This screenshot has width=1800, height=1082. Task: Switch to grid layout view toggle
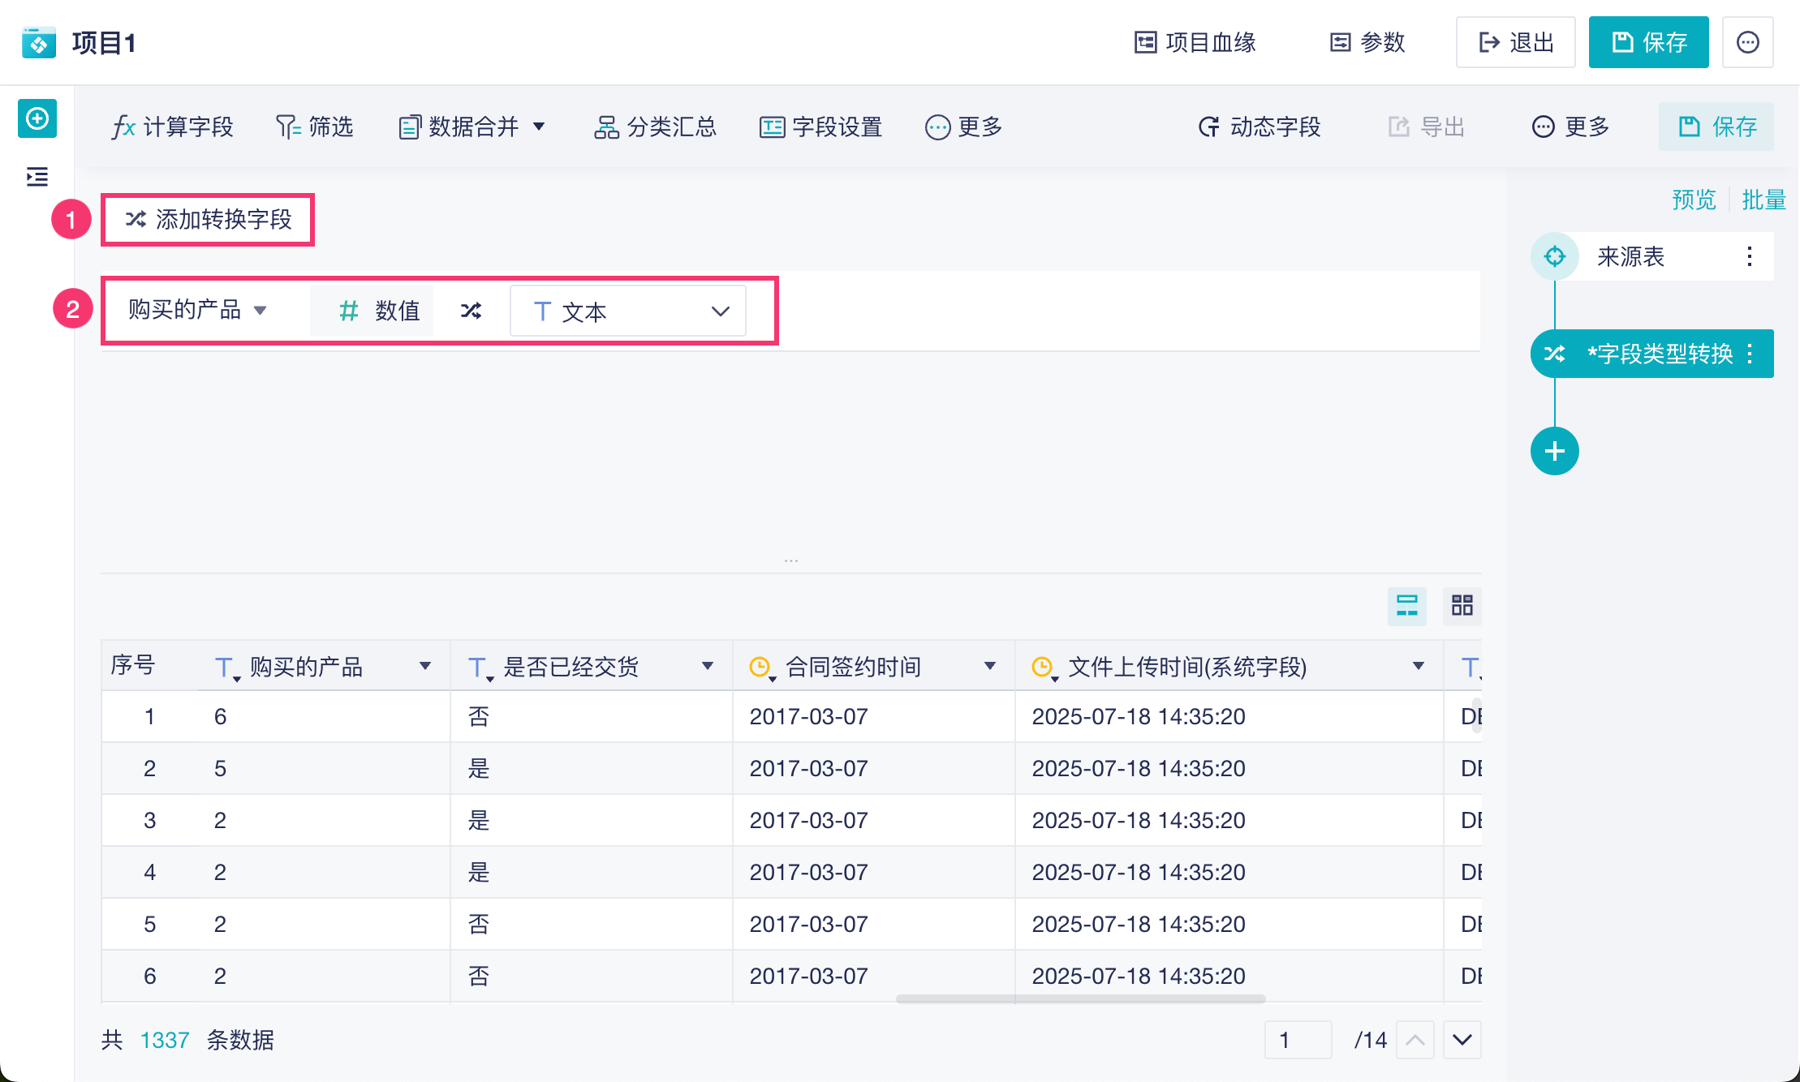coord(1462,605)
